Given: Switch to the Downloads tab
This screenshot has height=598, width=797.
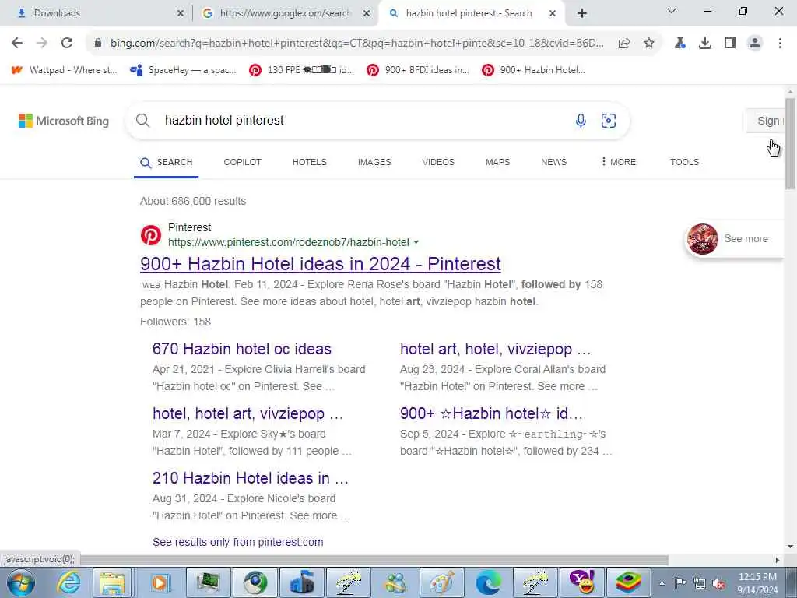Looking at the screenshot, I should click(97, 13).
